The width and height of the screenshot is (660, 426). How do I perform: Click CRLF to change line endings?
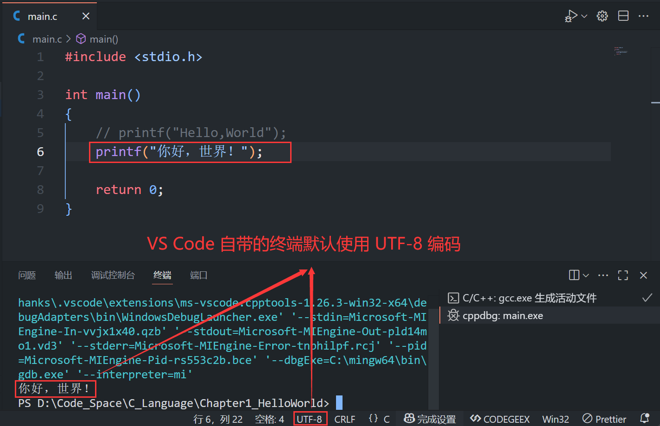[345, 419]
